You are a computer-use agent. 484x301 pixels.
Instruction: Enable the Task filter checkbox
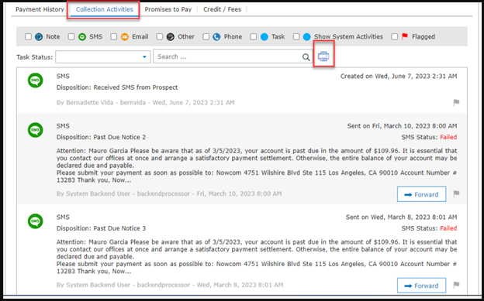point(254,37)
